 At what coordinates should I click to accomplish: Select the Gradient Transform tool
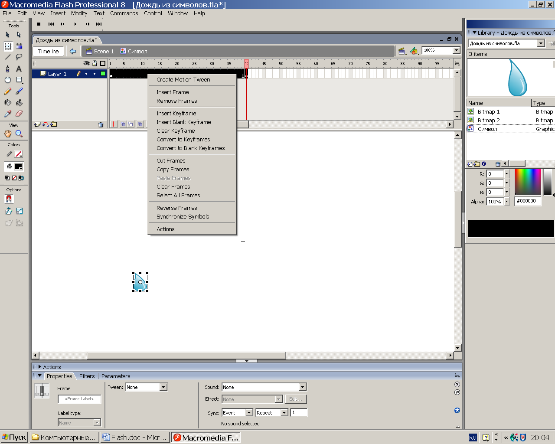[19, 46]
